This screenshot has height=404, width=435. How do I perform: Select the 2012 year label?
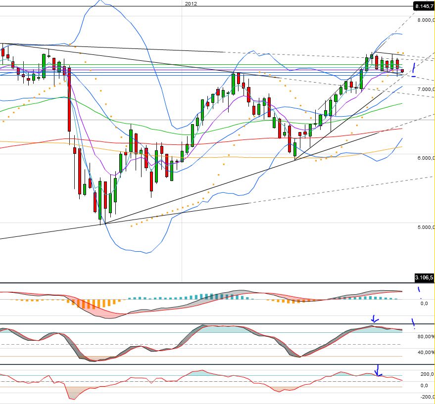coord(191,4)
